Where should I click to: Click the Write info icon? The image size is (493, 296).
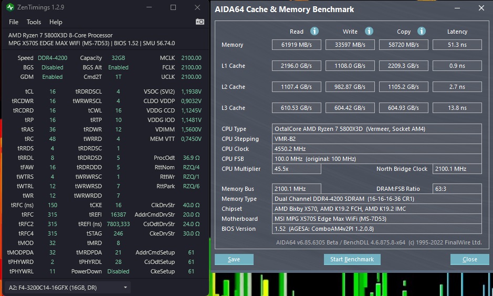click(369, 31)
